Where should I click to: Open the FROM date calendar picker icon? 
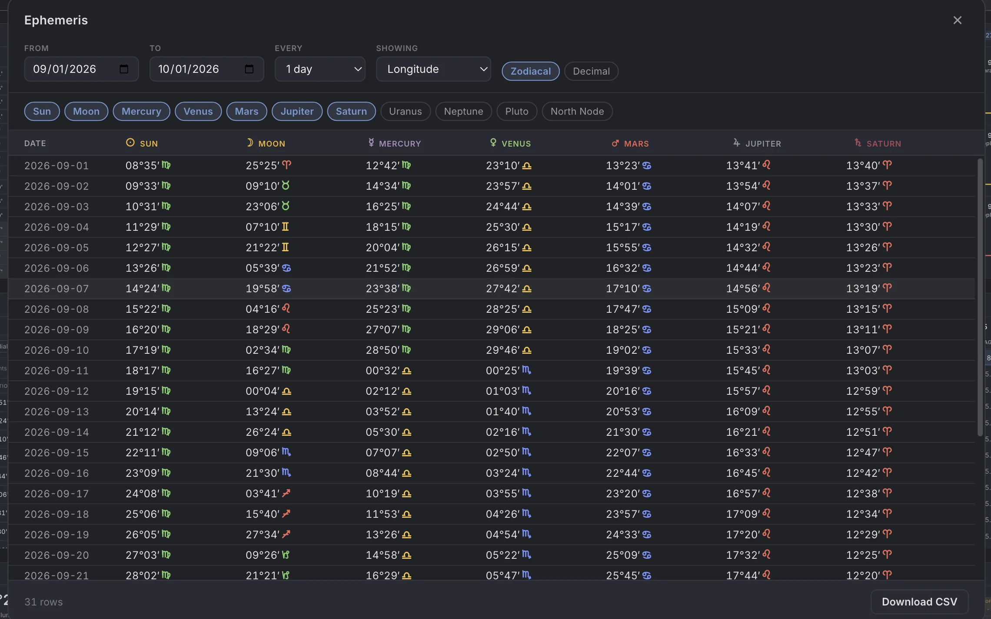pyautogui.click(x=124, y=69)
